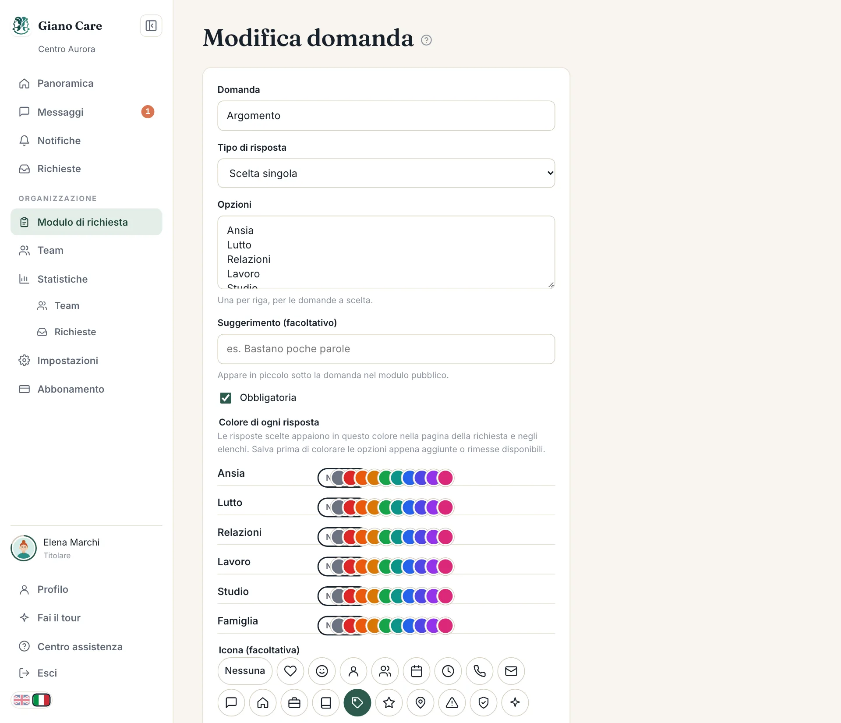Open Team under Organizzazione

(86, 250)
